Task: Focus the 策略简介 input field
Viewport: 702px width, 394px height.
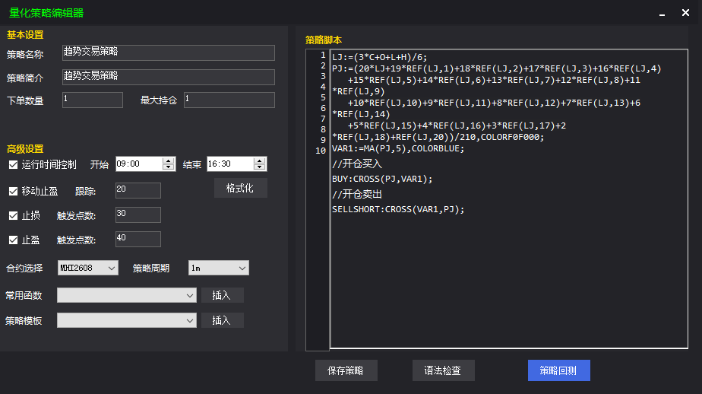Action: 169,77
